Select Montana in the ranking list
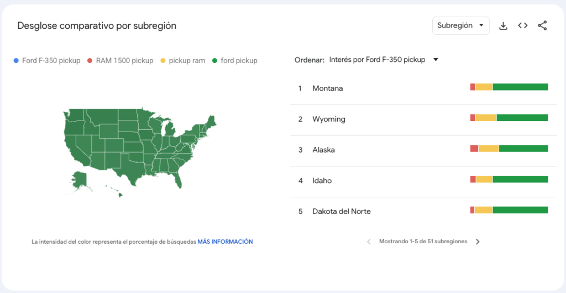The image size is (566, 293). coord(327,88)
